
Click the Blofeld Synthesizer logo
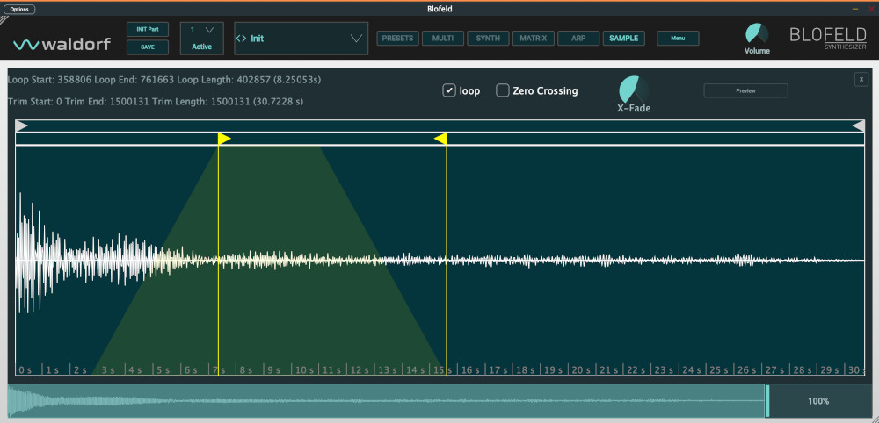(x=826, y=39)
